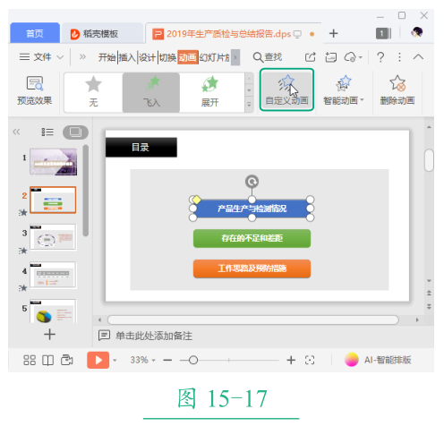The height and width of the screenshot is (426, 444).
Task: Select the 无 no-animation star icon
Action: (93, 84)
